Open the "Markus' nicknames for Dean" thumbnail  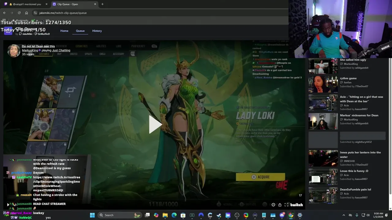pos(323,121)
